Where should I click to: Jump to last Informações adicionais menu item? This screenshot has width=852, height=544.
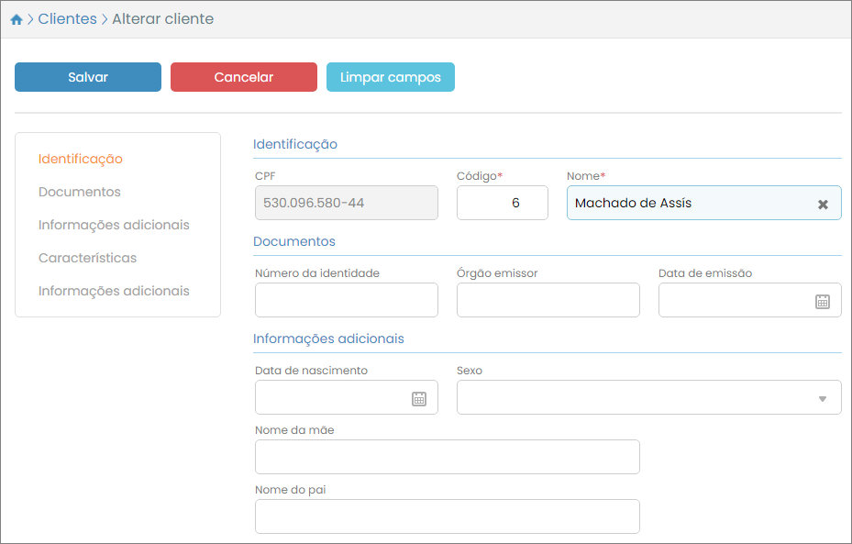pyautogui.click(x=114, y=291)
